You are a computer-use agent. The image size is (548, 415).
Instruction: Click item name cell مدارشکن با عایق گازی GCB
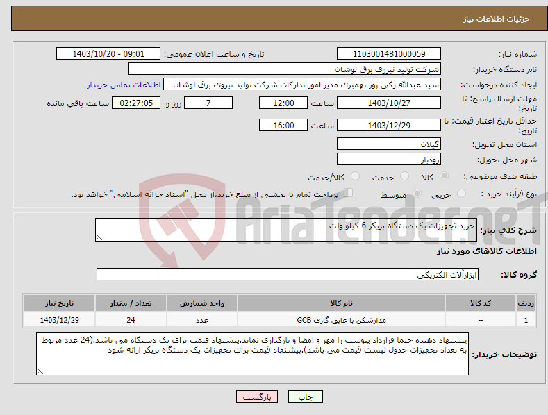point(341,320)
